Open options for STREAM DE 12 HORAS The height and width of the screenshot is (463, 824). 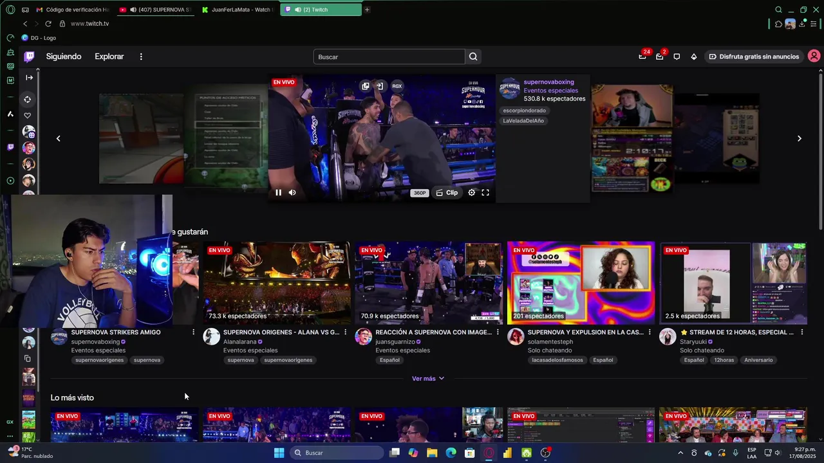(801, 332)
